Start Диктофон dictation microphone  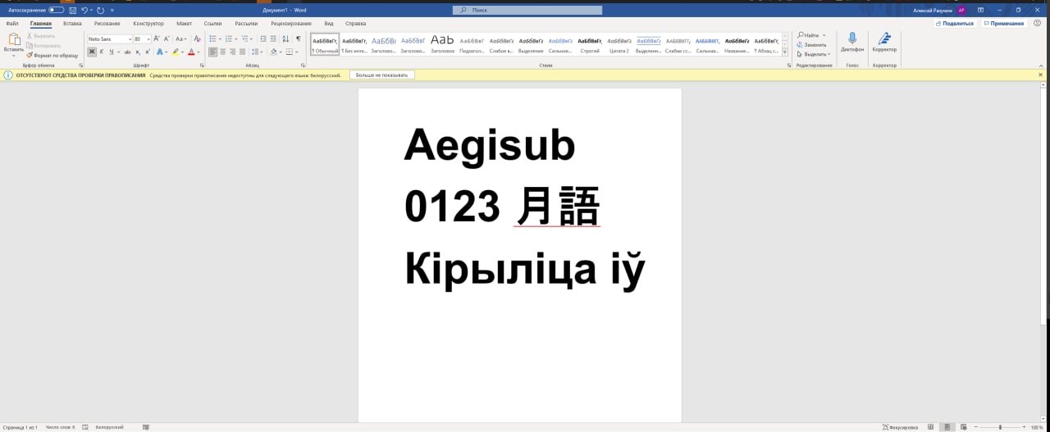point(852,43)
